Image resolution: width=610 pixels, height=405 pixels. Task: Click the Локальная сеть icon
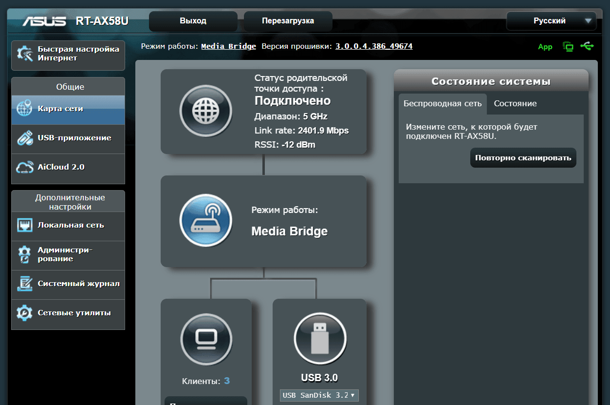click(24, 225)
